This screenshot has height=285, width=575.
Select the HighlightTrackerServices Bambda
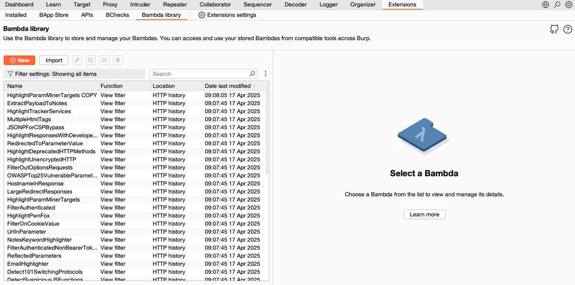(x=134, y=112)
